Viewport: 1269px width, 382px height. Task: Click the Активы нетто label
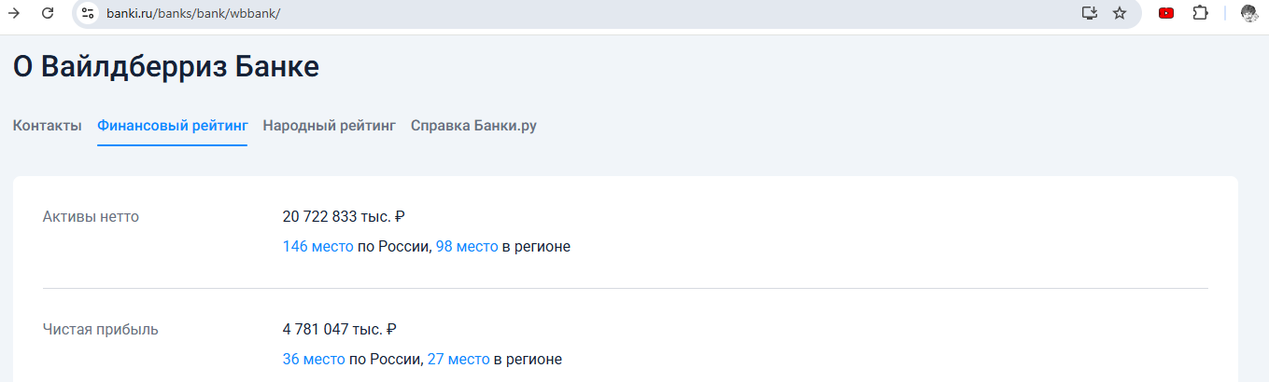[x=91, y=217]
